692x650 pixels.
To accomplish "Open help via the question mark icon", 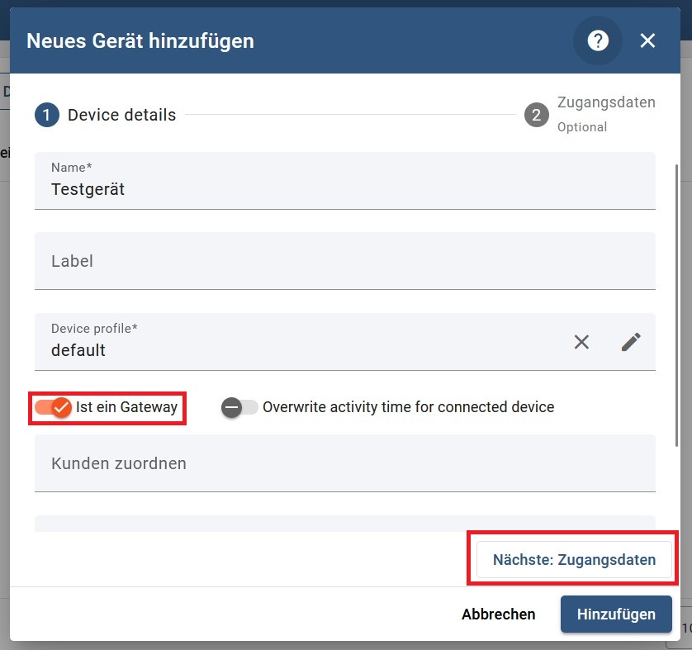I will click(x=598, y=40).
